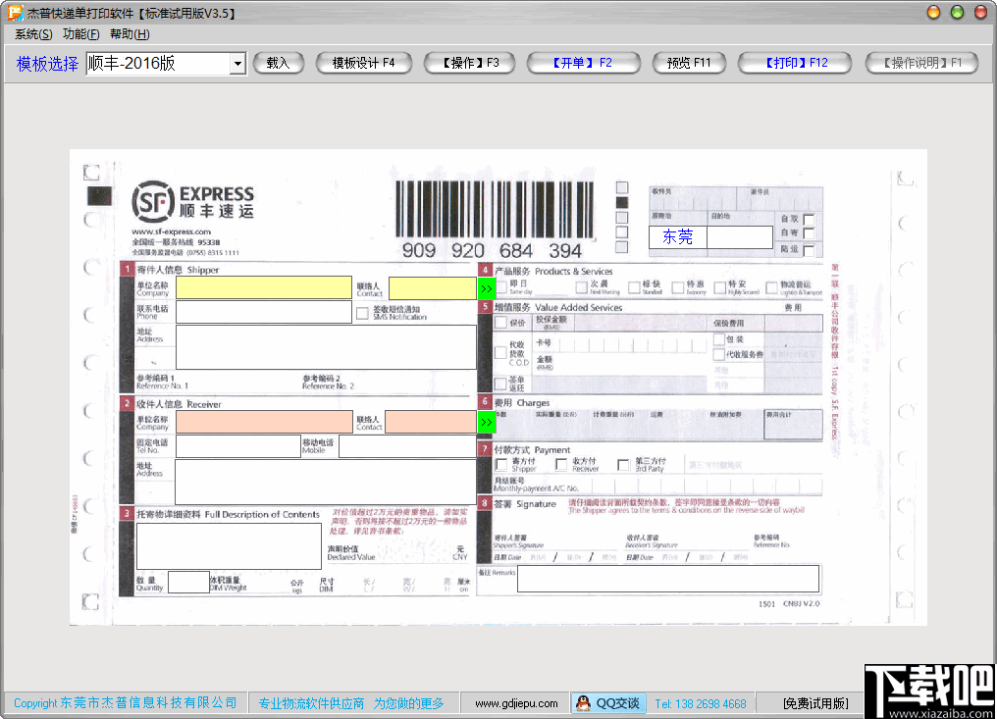Open the 功能(F) menu
This screenshot has height=719, width=997.
point(80,34)
